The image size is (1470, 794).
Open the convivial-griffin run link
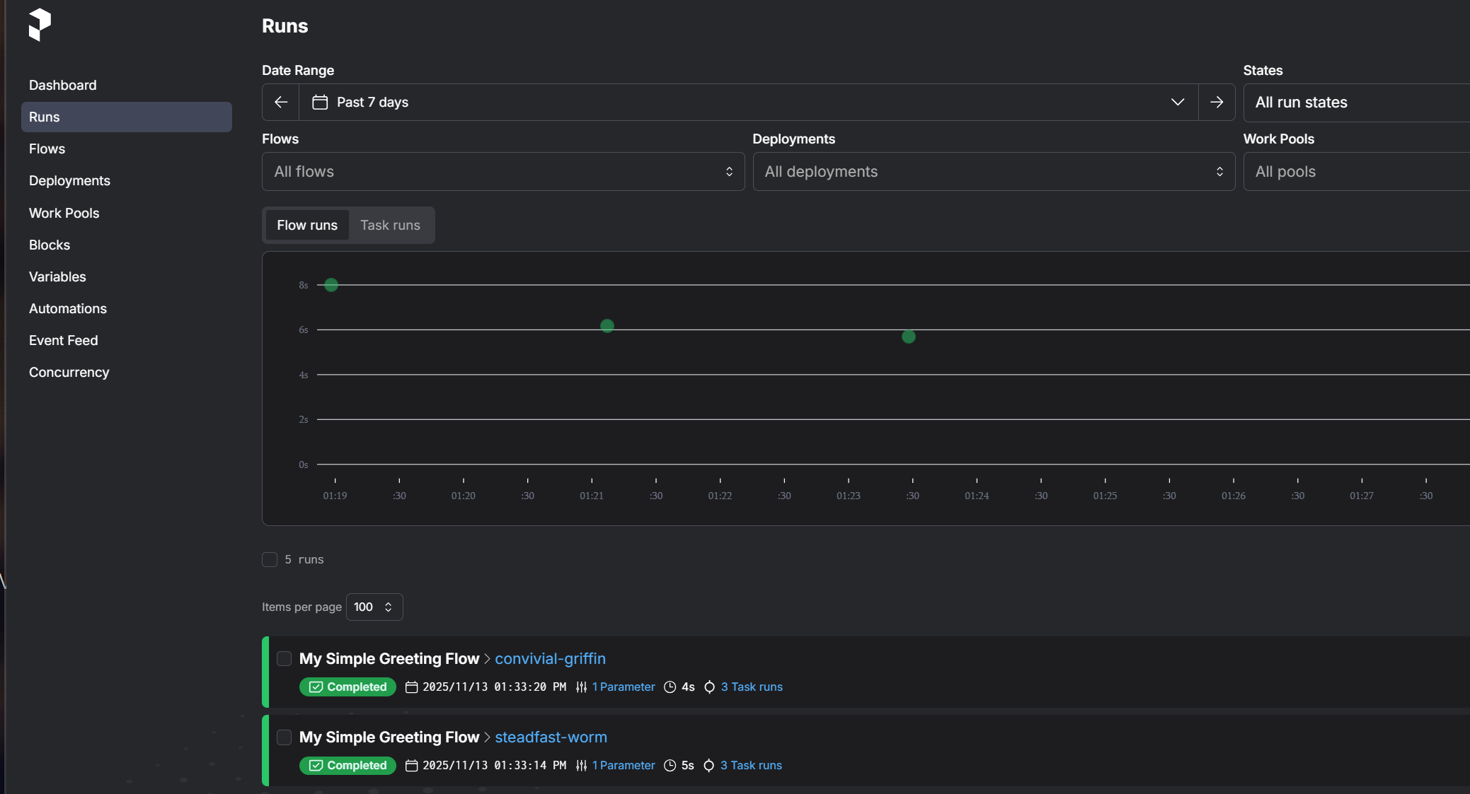pos(550,659)
